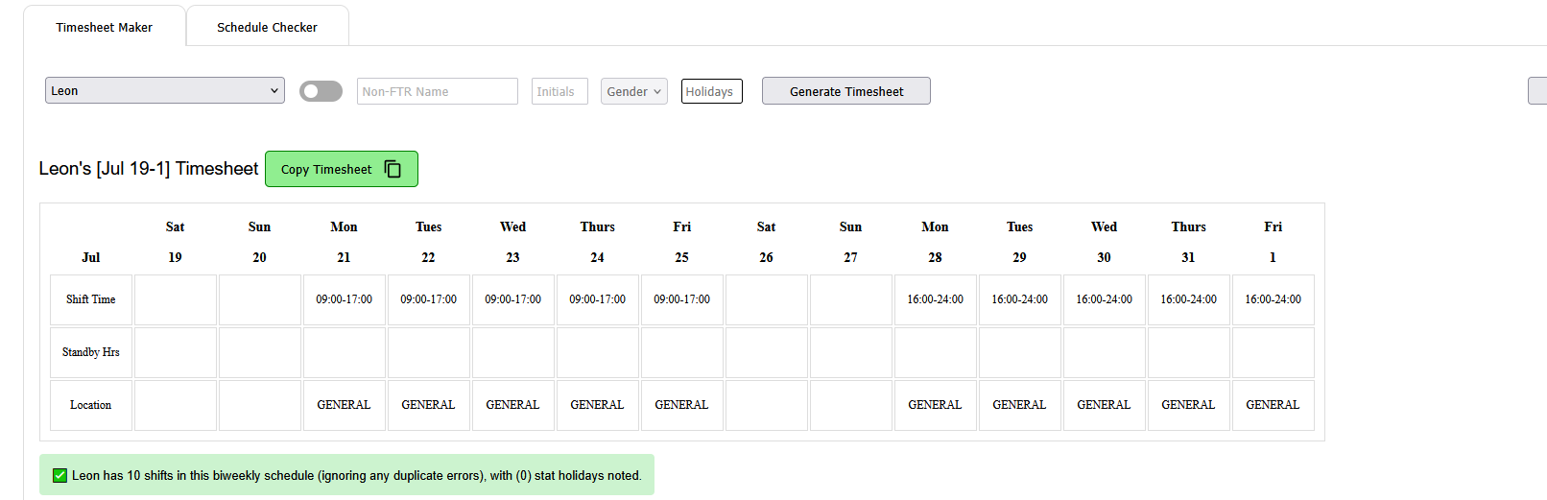Select Thursday 24 GENERAL location cell

597,405
